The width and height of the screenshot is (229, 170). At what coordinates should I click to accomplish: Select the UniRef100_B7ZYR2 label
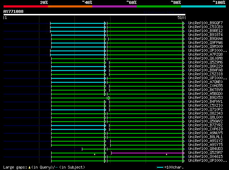(x=205, y=125)
